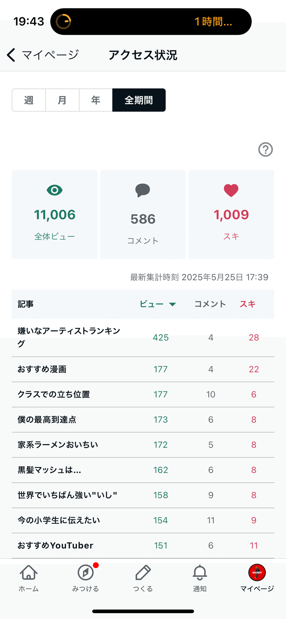Open article おすすめYouTuber
Viewport: 286px width, 619px height.
[x=55, y=545]
